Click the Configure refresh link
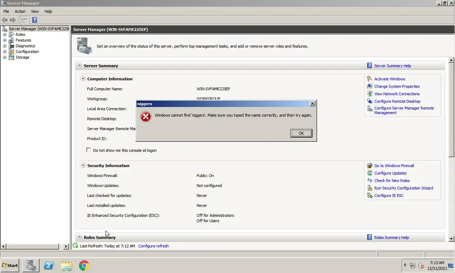The width and height of the screenshot is (455, 273). pos(154,246)
